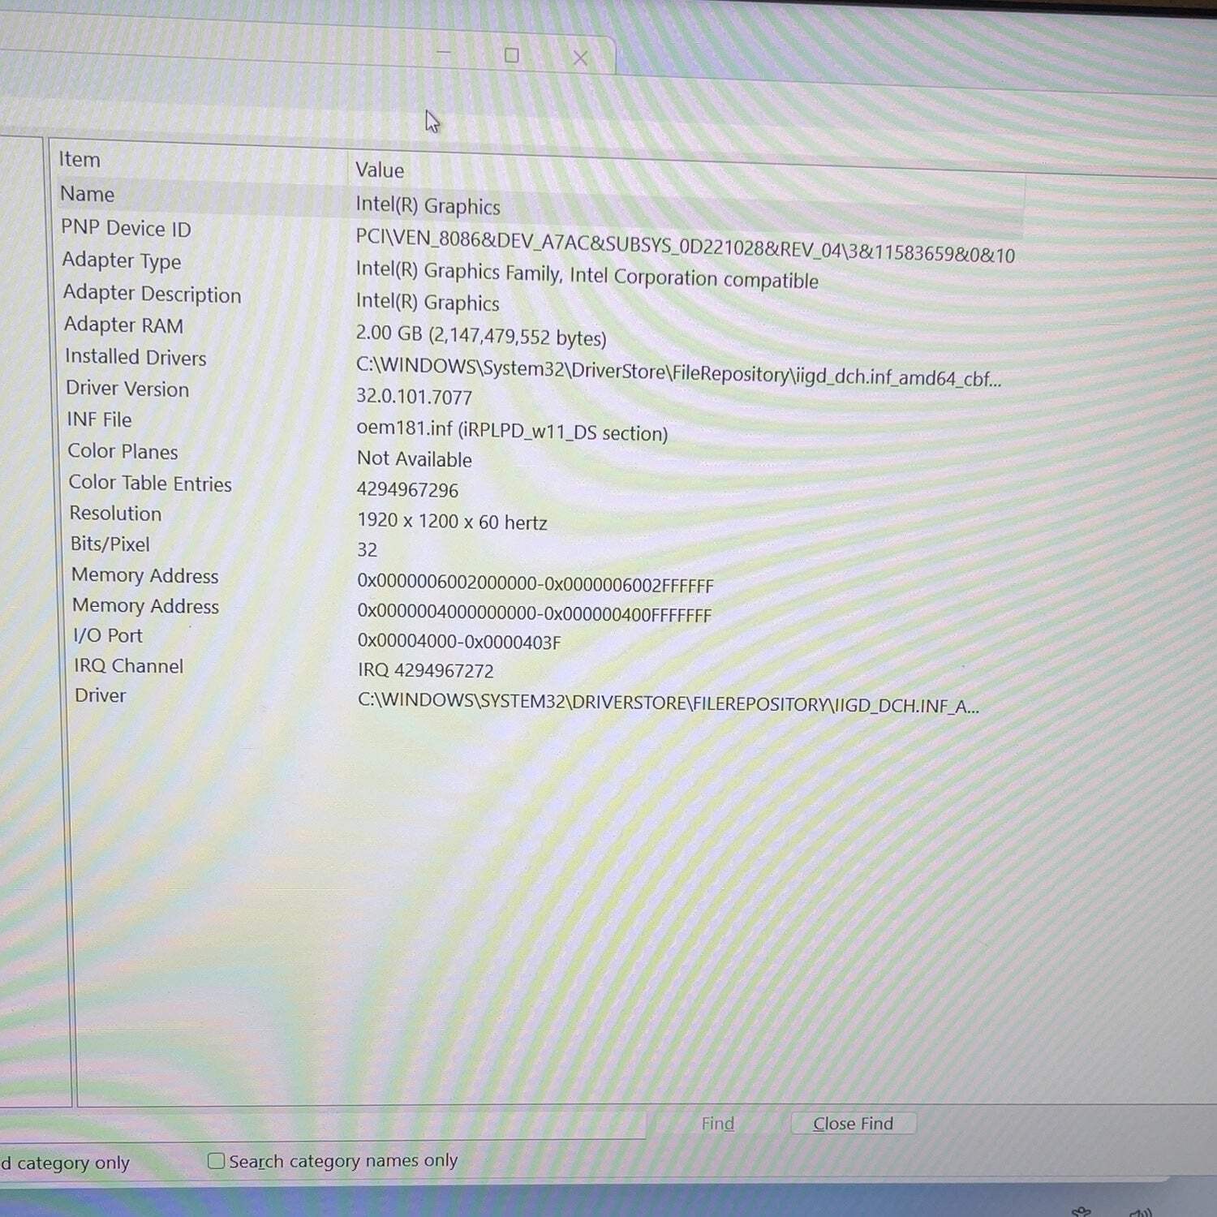Image resolution: width=1217 pixels, height=1217 pixels.
Task: Click the Close Find button
Action: [853, 1123]
